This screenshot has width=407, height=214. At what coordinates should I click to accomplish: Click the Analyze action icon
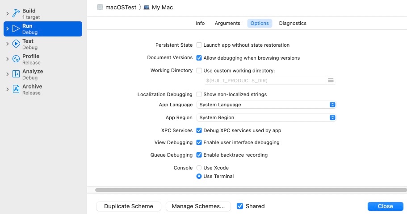[16, 74]
